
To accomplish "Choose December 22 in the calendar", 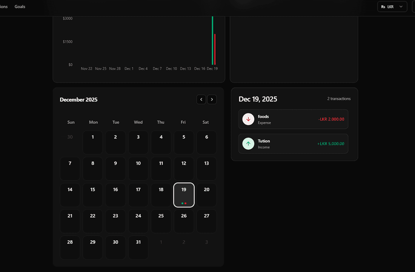I will (93, 221).
